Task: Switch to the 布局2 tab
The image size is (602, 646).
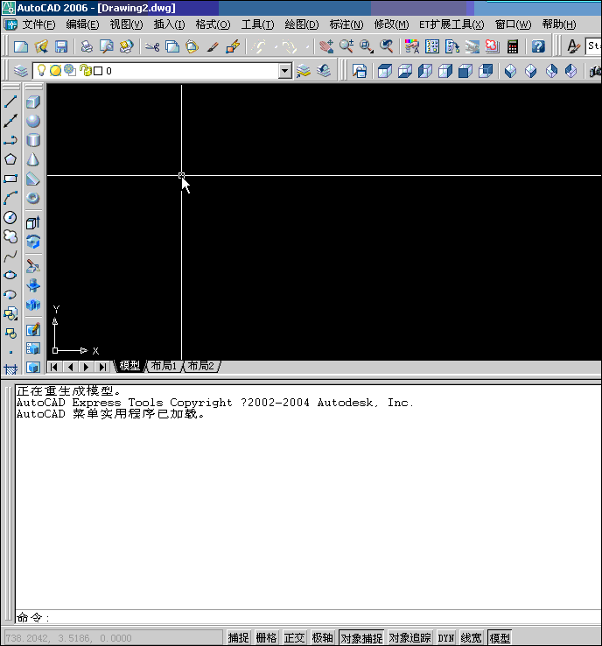Action: pyautogui.click(x=201, y=366)
